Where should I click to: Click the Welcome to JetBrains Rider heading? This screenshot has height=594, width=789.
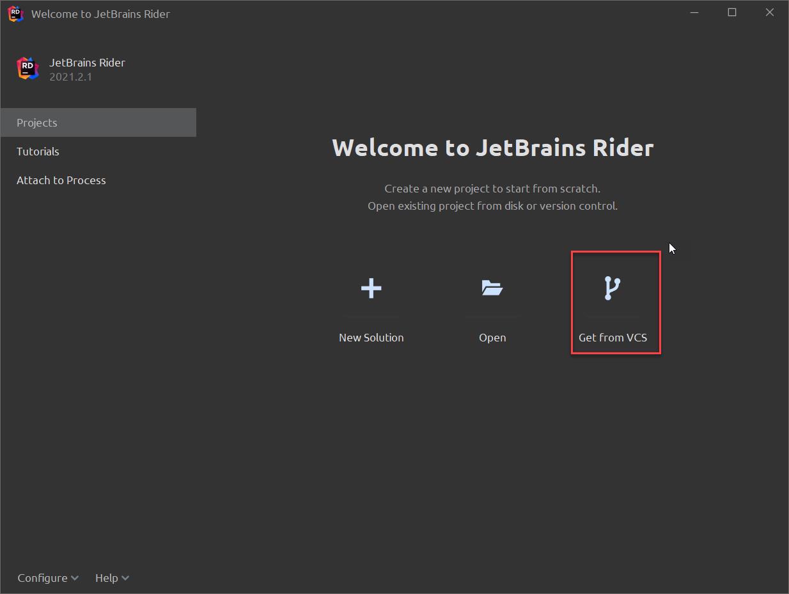coord(493,148)
